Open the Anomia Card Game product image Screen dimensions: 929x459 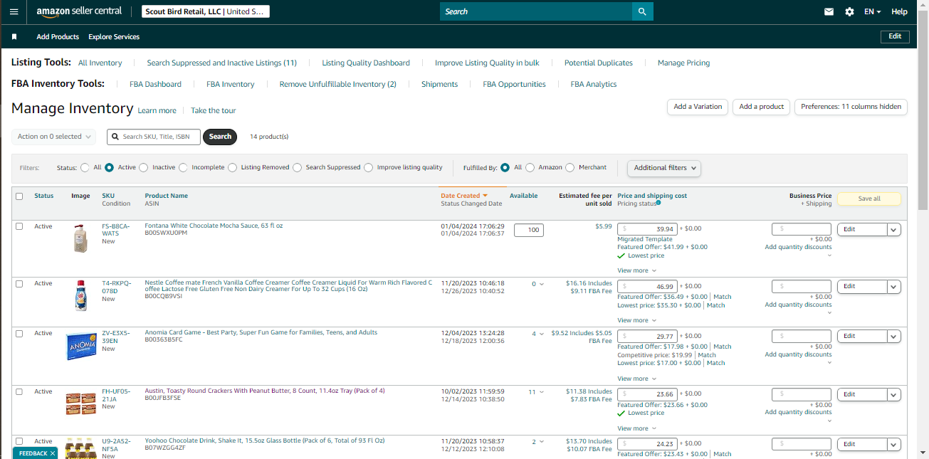pos(81,347)
